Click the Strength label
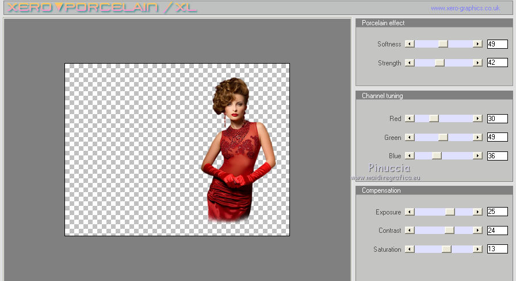This screenshot has height=281, width=516. 389,63
